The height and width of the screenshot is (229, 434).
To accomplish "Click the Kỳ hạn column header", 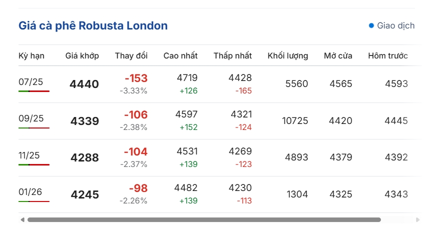I will pos(31,56).
